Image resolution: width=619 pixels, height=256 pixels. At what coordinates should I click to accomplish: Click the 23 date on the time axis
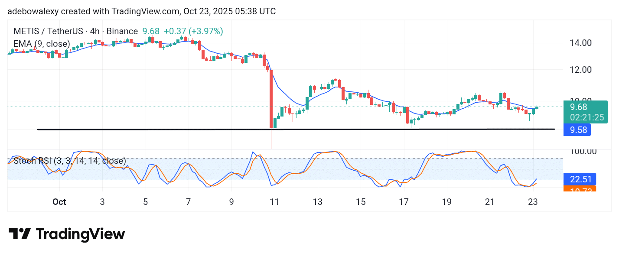click(x=533, y=202)
